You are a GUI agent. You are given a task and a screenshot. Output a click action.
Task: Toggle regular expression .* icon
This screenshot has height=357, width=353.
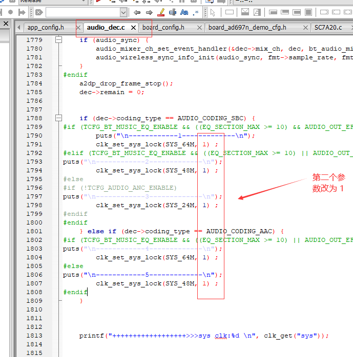pyautogui.click(x=196, y=12)
